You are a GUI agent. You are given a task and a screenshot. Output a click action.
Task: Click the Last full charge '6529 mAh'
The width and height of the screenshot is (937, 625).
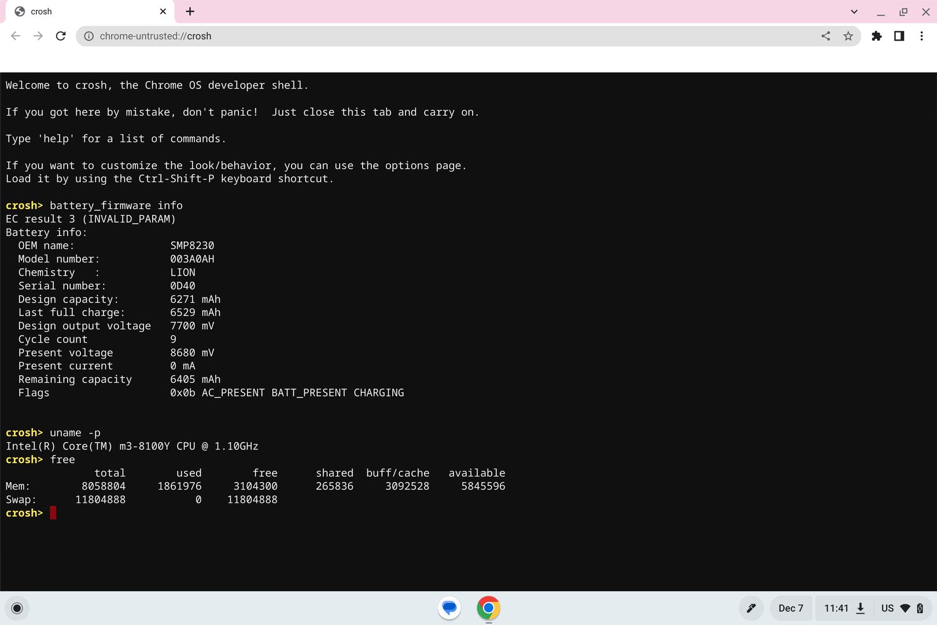pos(195,312)
